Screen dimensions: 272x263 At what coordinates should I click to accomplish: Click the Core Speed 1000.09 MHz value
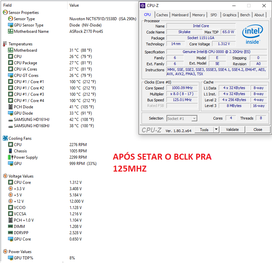click(182, 88)
